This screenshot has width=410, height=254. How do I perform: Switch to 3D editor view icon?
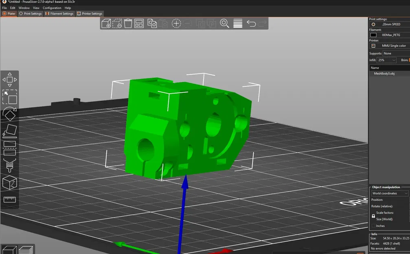point(9,250)
